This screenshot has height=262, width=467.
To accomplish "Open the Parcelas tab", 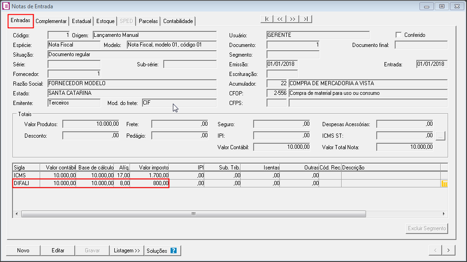I will [x=148, y=21].
